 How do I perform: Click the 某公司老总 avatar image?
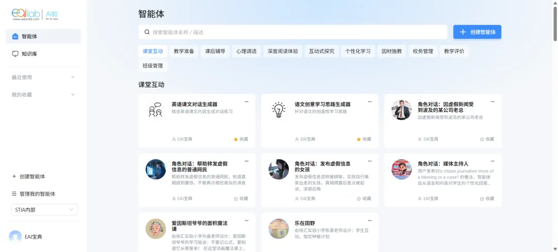pos(401,110)
